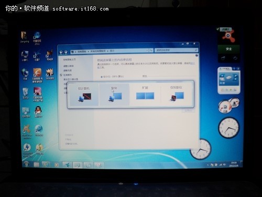Click the green Security status gadget button

coord(228,49)
